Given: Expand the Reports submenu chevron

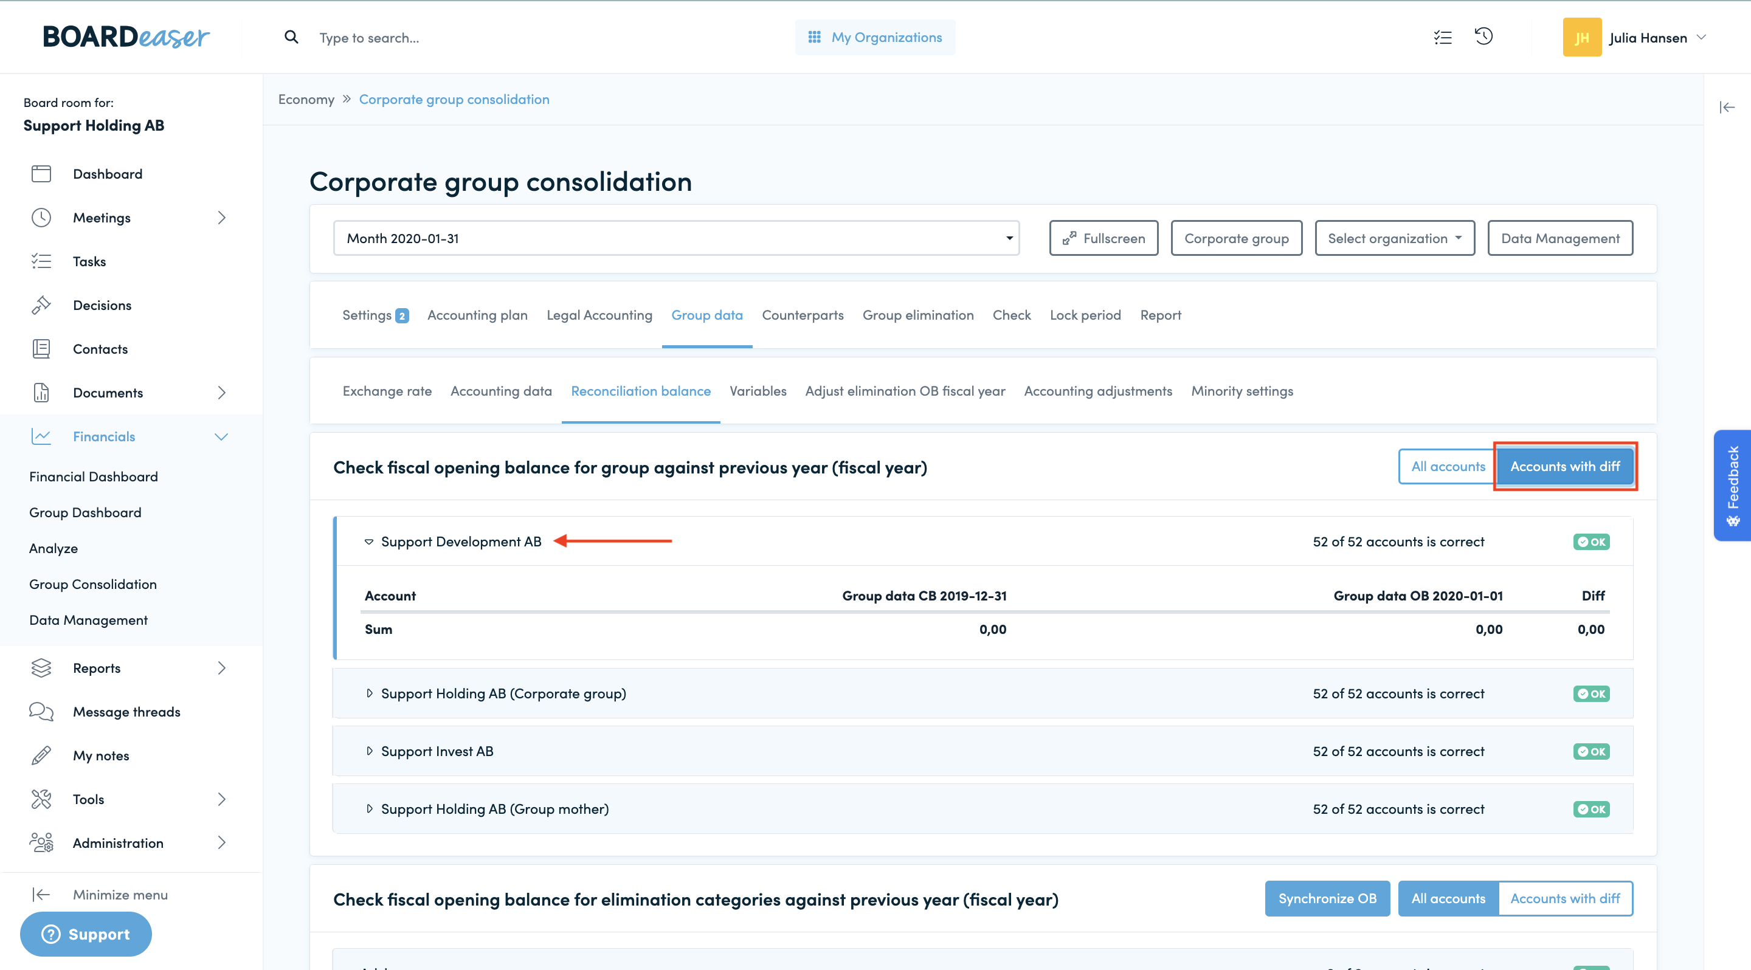Looking at the screenshot, I should tap(221, 668).
